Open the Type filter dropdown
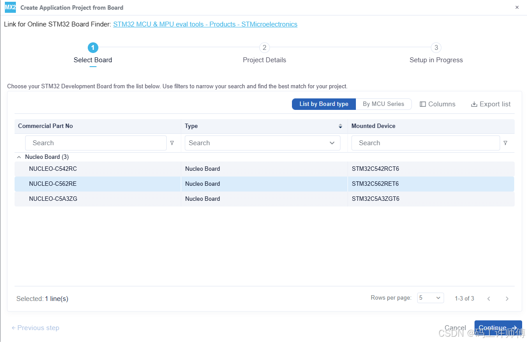Screen dimensions: 527x342 262,143
